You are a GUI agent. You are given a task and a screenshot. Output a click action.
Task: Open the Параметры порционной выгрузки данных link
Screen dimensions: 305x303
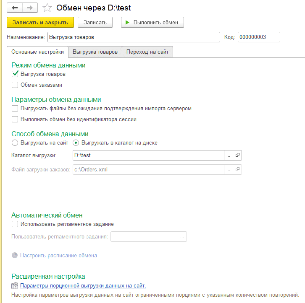click(83, 285)
